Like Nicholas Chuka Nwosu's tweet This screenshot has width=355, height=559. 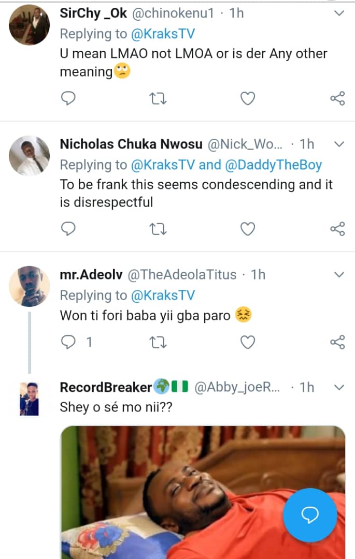point(248,228)
